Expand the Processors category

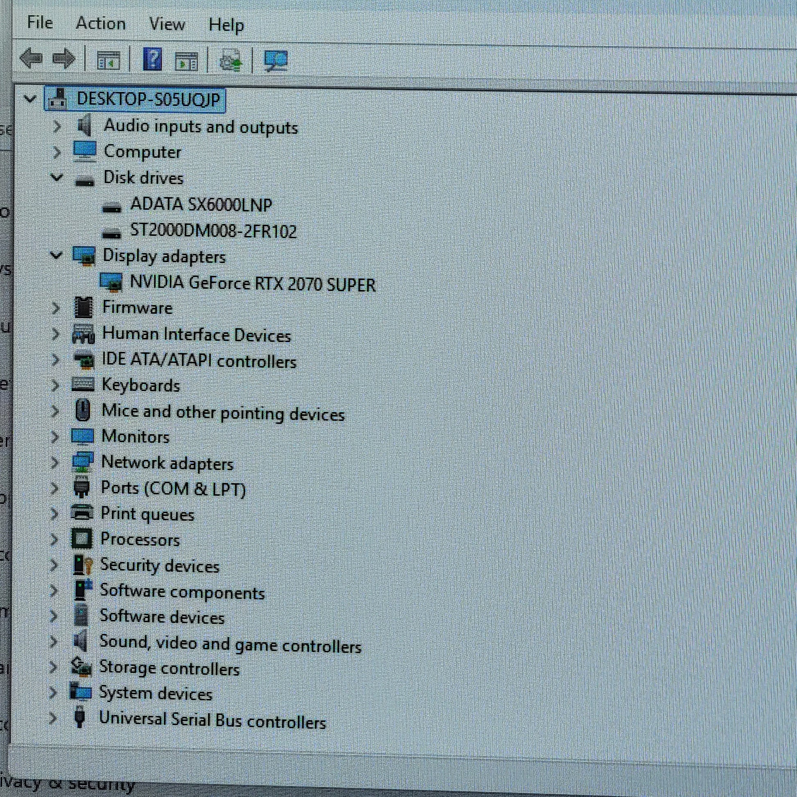pos(54,539)
